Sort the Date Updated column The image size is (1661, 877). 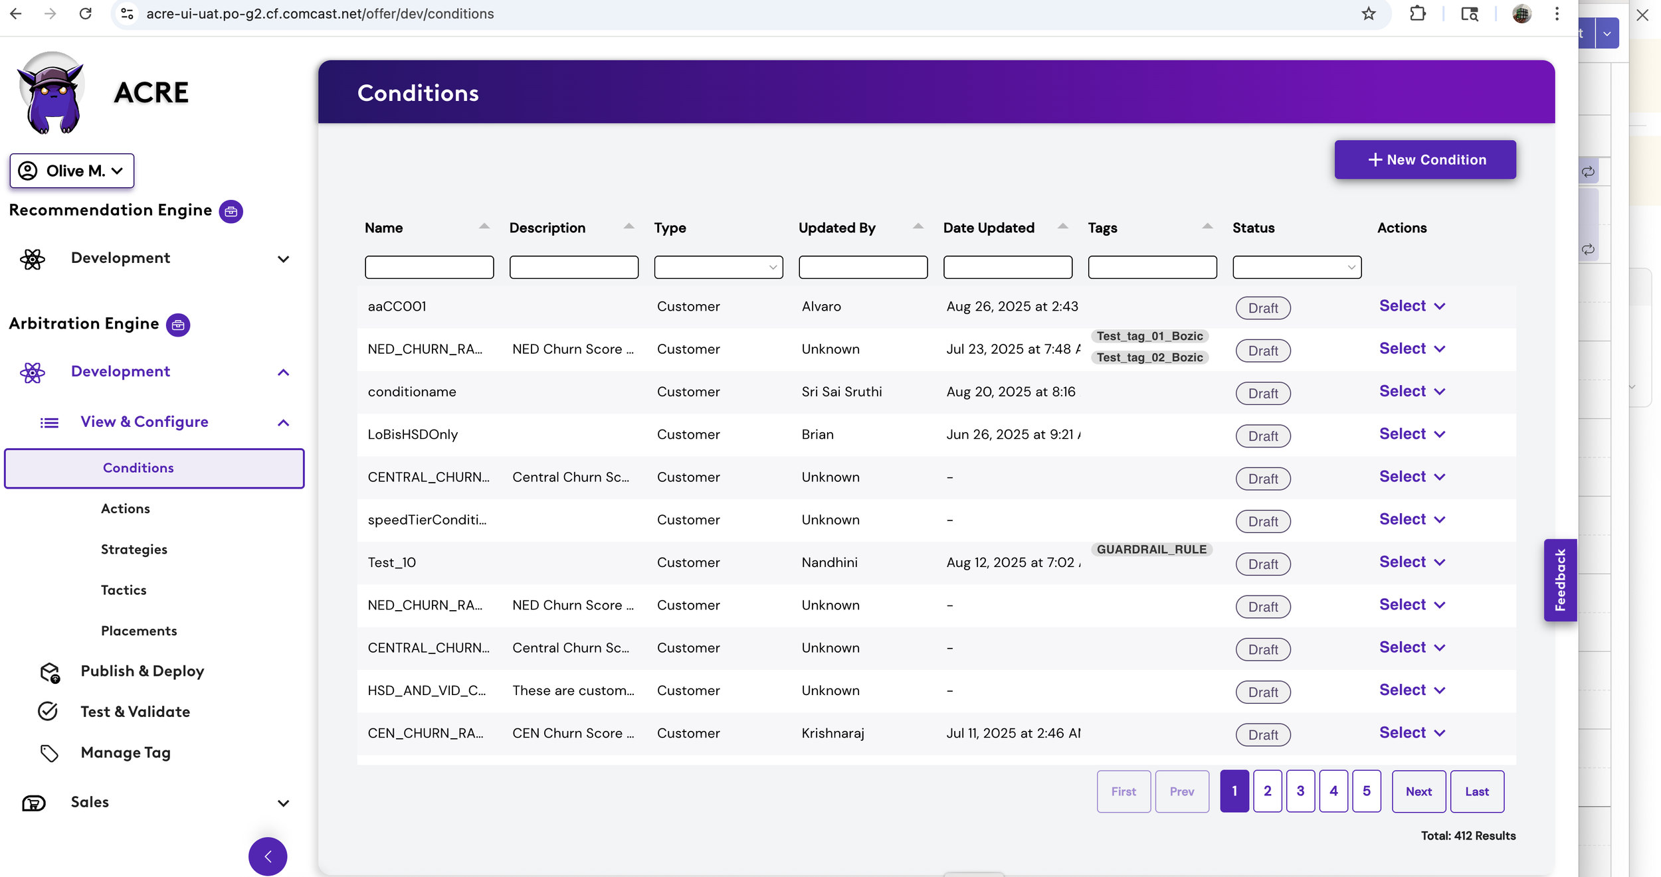click(x=1062, y=227)
